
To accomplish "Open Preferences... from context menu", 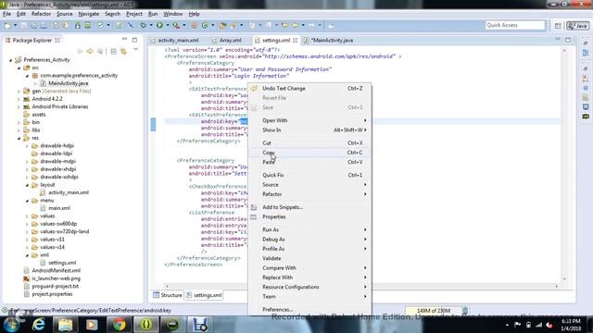I will pos(309,310).
